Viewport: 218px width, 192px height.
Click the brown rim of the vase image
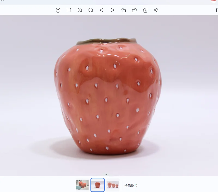106,41
